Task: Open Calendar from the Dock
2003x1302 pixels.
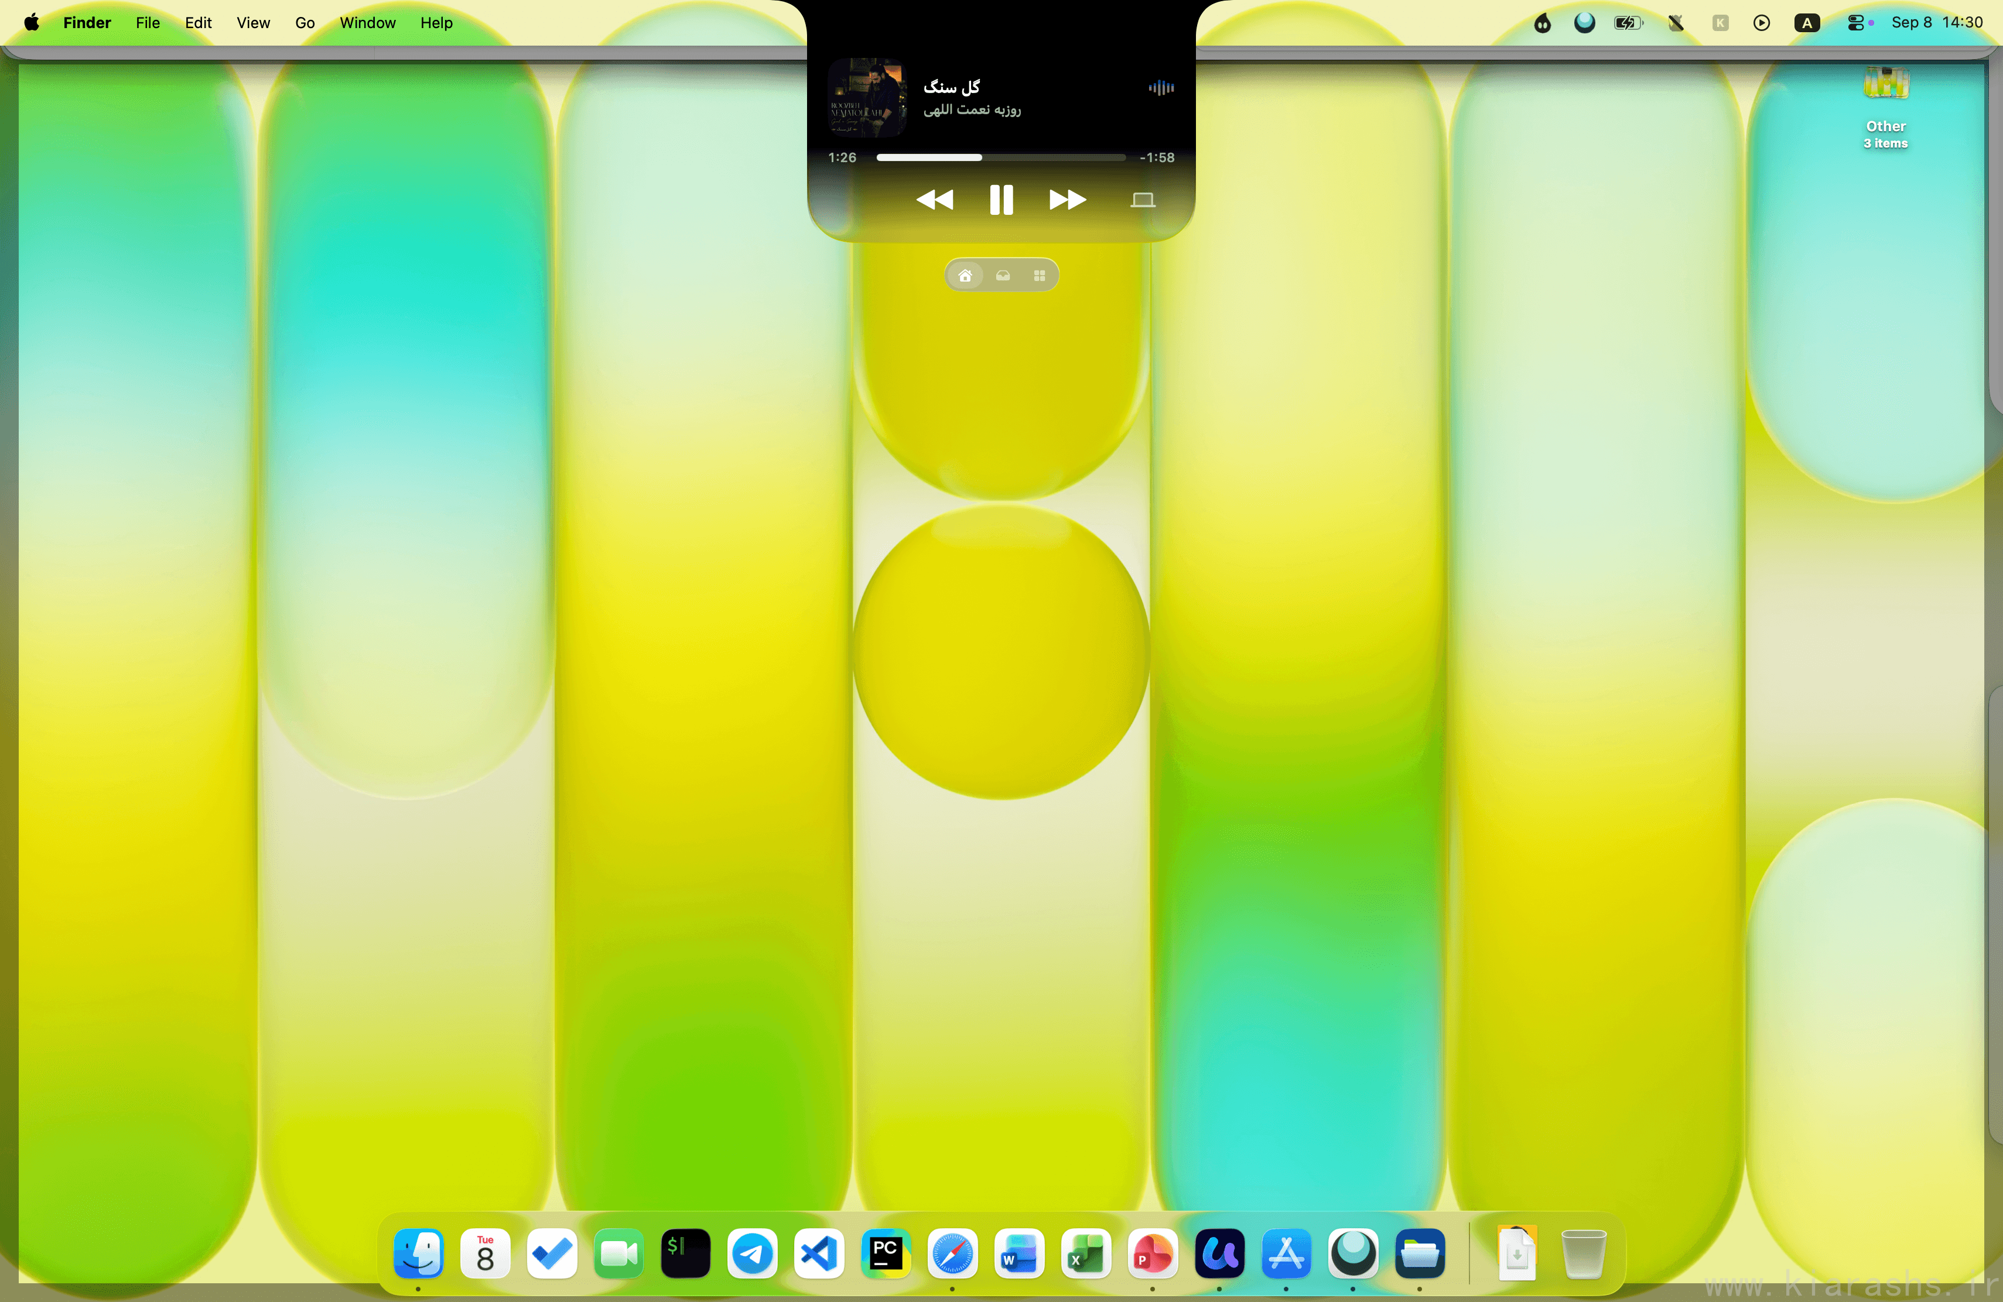Action: coord(485,1254)
